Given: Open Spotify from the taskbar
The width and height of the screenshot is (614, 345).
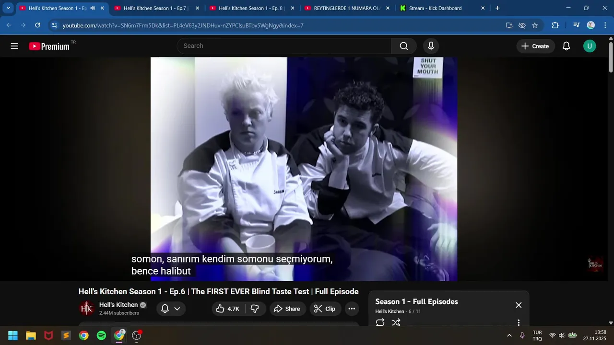Looking at the screenshot, I should pyautogui.click(x=101, y=335).
